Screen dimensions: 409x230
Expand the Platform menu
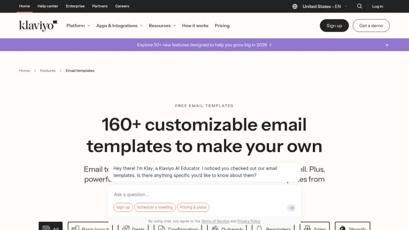[78, 25]
